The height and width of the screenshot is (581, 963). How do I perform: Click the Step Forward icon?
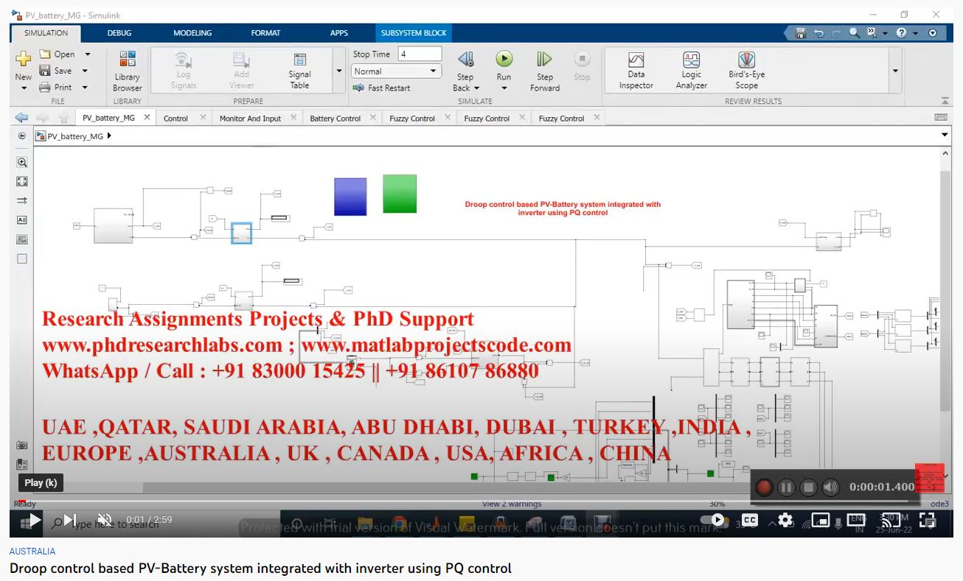tap(544, 60)
